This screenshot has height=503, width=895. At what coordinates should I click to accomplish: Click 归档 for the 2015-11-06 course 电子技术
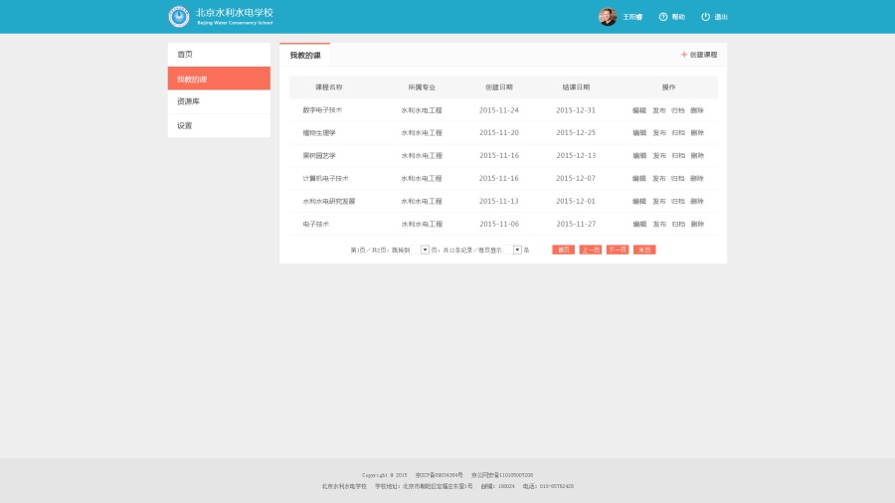(x=678, y=224)
